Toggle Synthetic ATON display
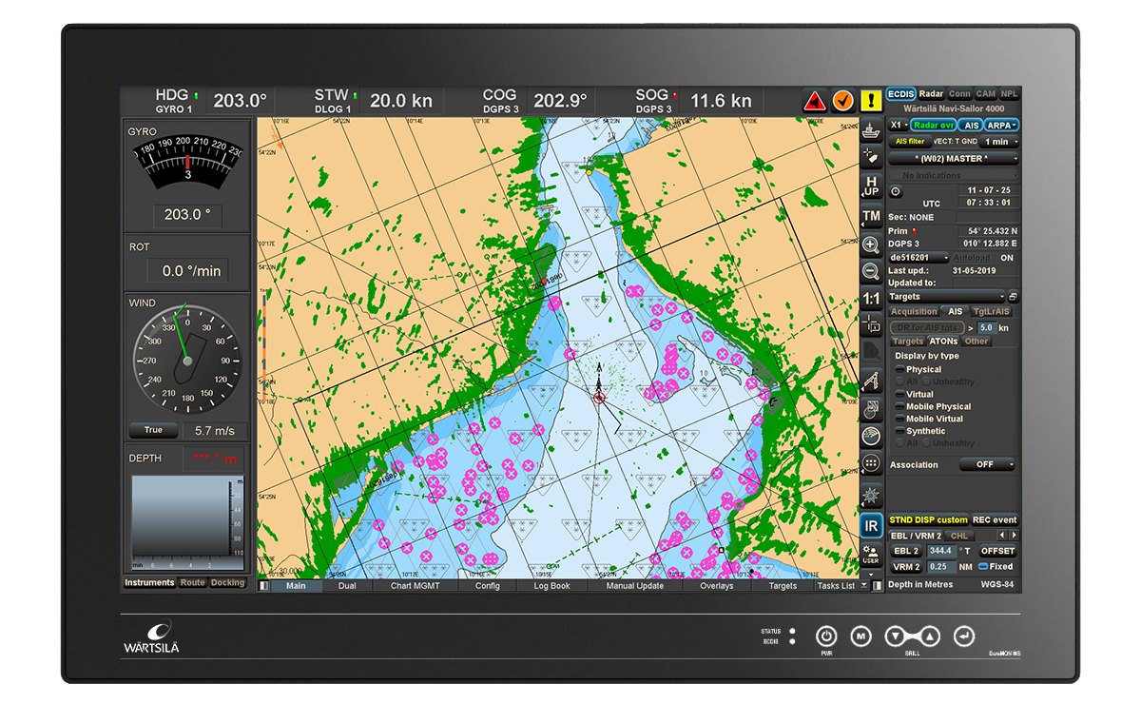This screenshot has height=704, width=1141. click(x=899, y=431)
